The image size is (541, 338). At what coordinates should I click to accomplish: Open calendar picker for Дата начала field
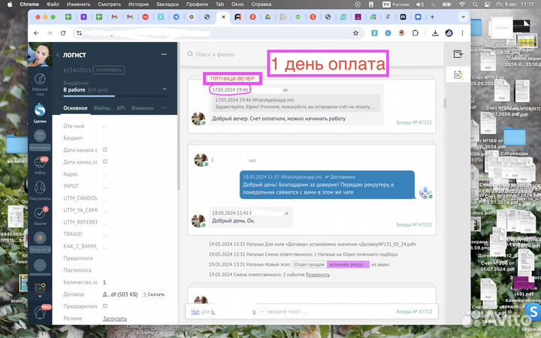coord(105,149)
